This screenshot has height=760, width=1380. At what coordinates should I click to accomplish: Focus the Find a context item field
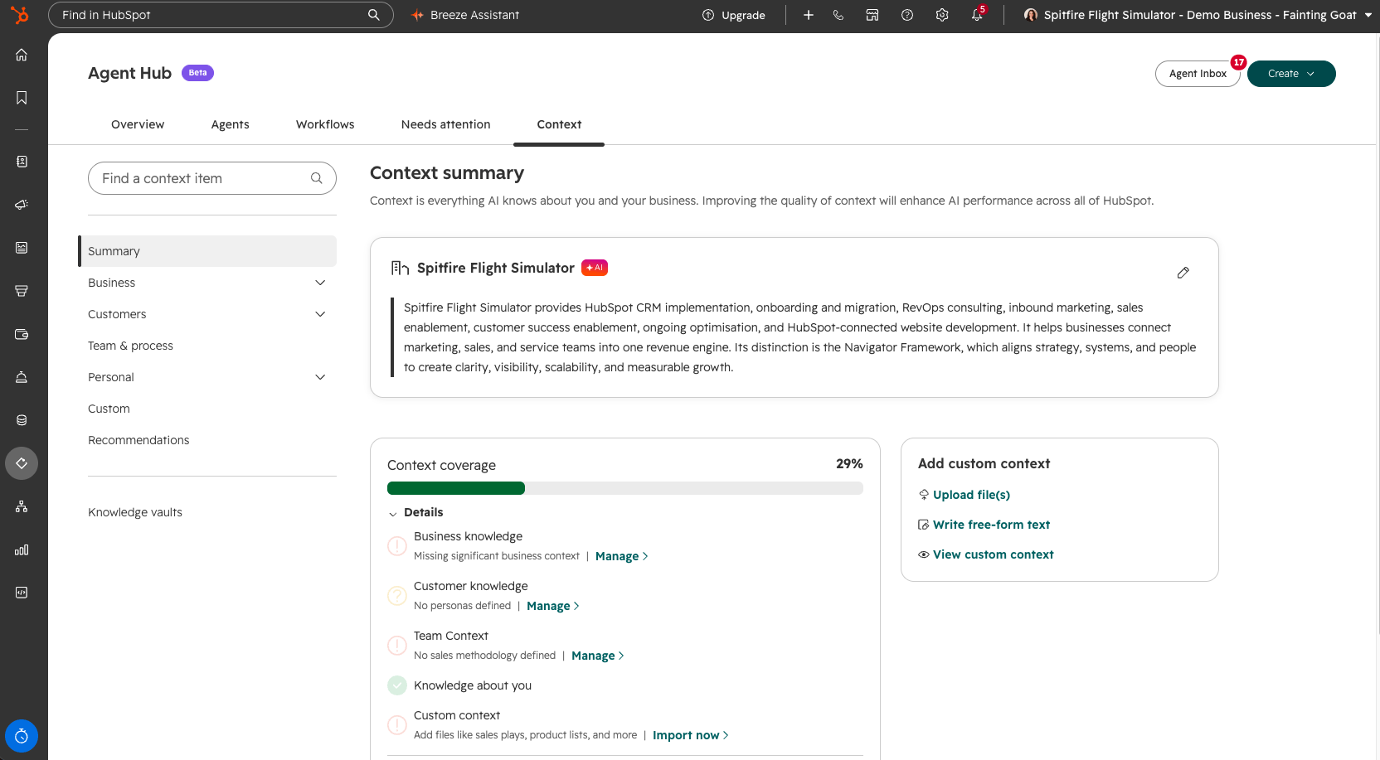point(212,178)
